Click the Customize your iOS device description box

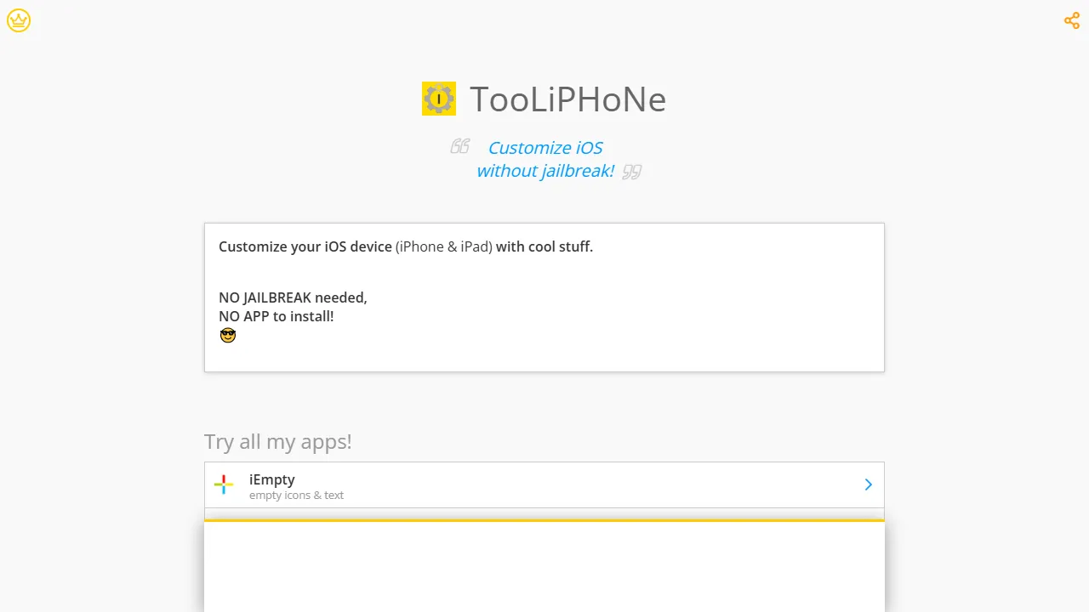(x=544, y=297)
